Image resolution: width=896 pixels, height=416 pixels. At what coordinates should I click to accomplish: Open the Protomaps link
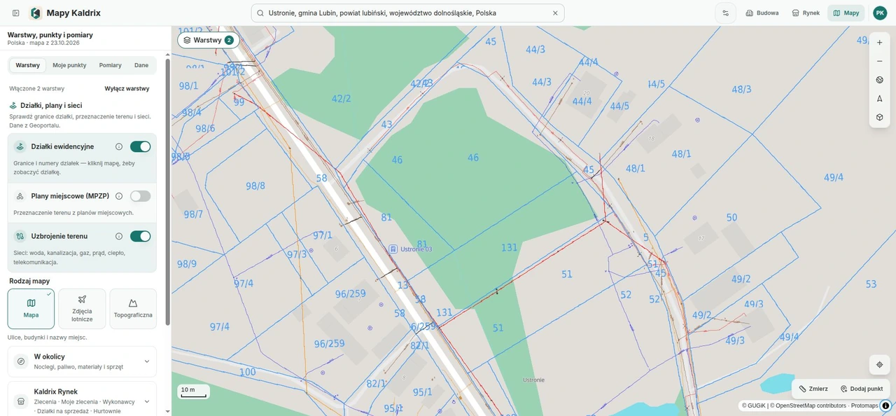click(864, 405)
